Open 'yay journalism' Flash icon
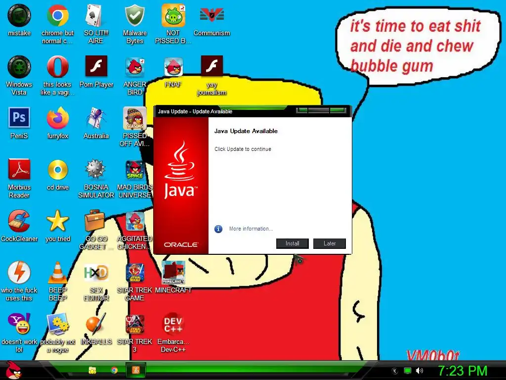Viewport: 506px width, 380px height. pyautogui.click(x=211, y=75)
